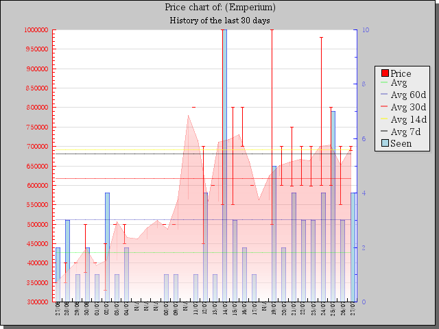Viewport: 439px width, 329px height.
Task: Click the 'Seen' legend label text
Action: (x=401, y=143)
